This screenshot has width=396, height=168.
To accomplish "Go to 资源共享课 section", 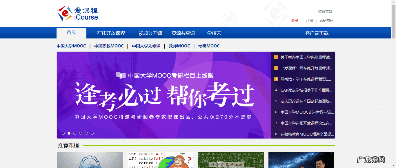I will point(183,33).
